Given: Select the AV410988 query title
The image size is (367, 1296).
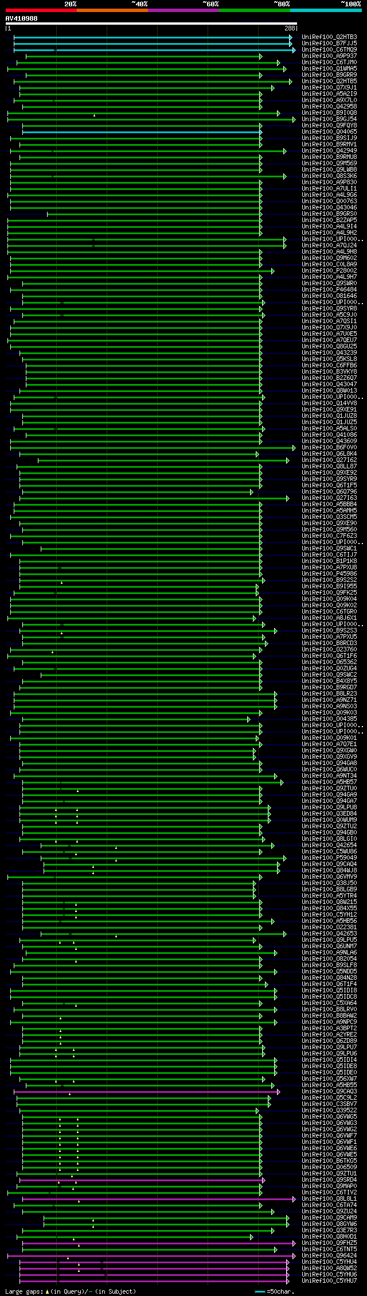Looking at the screenshot, I should (x=22, y=18).
